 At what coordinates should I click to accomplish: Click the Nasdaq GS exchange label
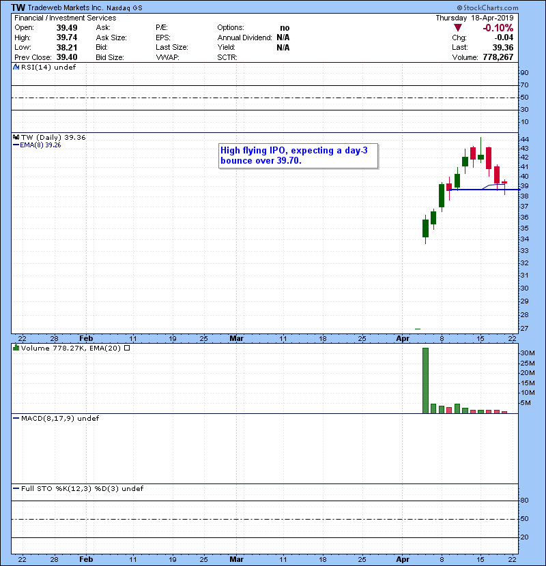124,8
